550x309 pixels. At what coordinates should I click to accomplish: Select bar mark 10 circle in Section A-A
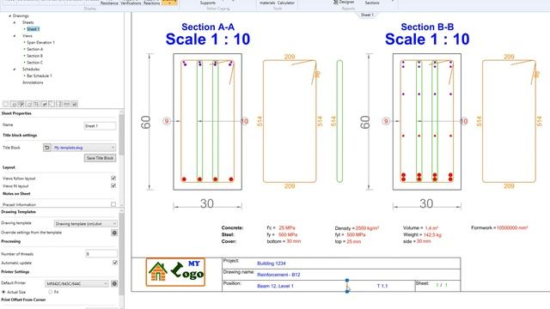point(244,121)
